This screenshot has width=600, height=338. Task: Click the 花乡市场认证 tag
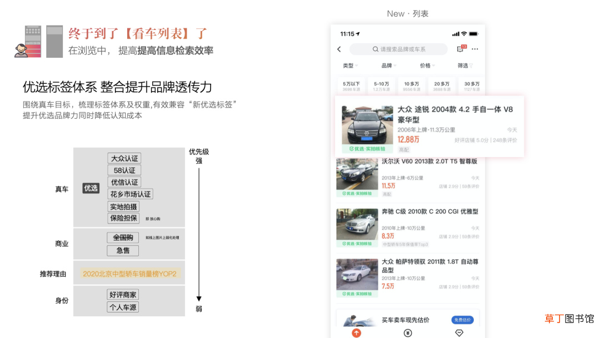131,194
